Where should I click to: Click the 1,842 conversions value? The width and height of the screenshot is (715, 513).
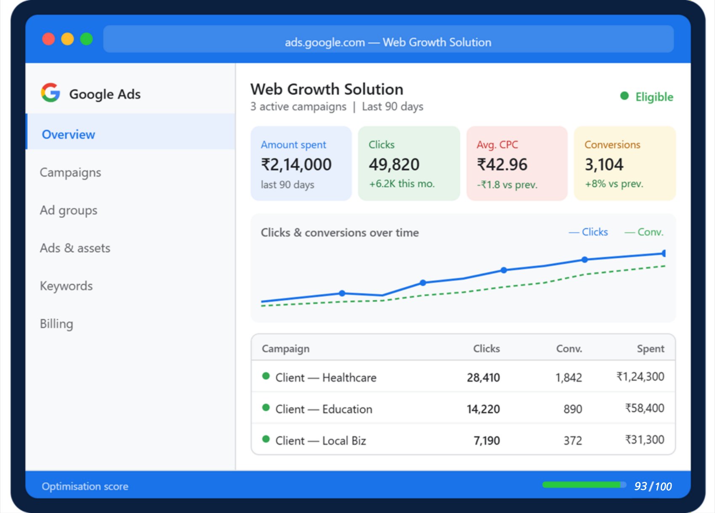pos(569,378)
